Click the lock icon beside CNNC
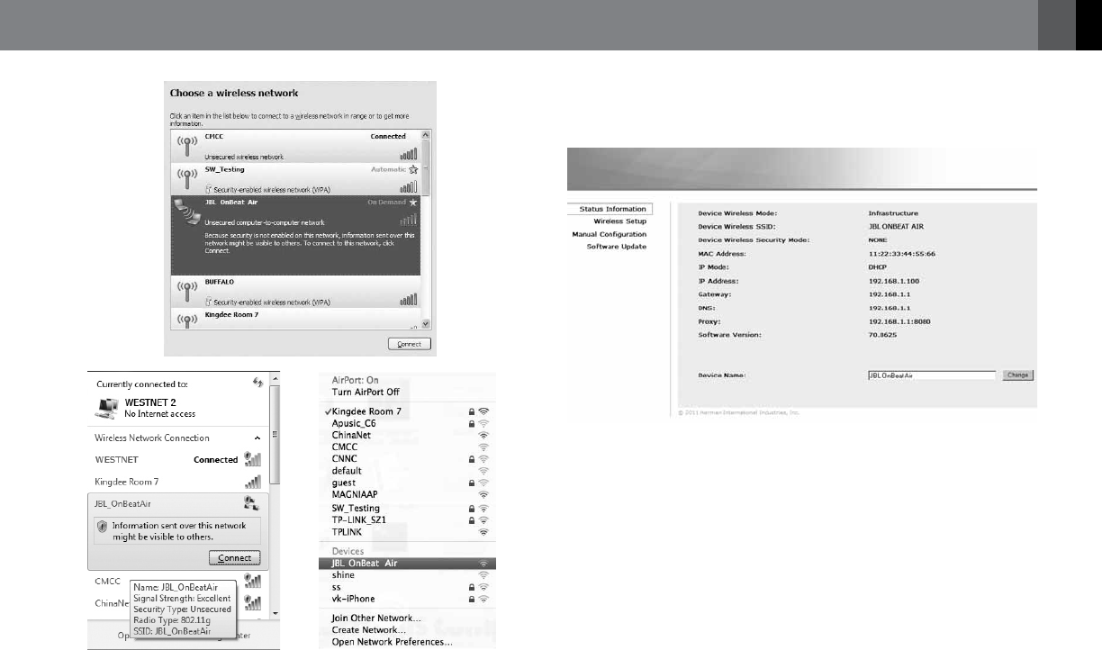The width and height of the screenshot is (1102, 650). [x=471, y=458]
